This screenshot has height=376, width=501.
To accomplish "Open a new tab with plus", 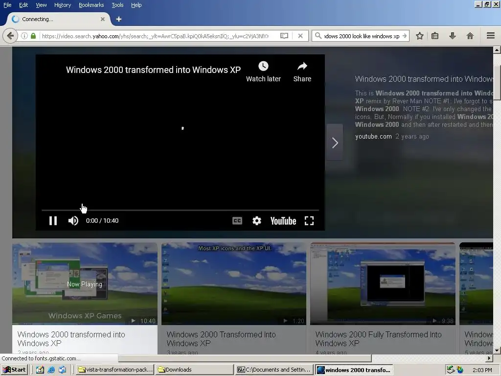I will click(119, 19).
